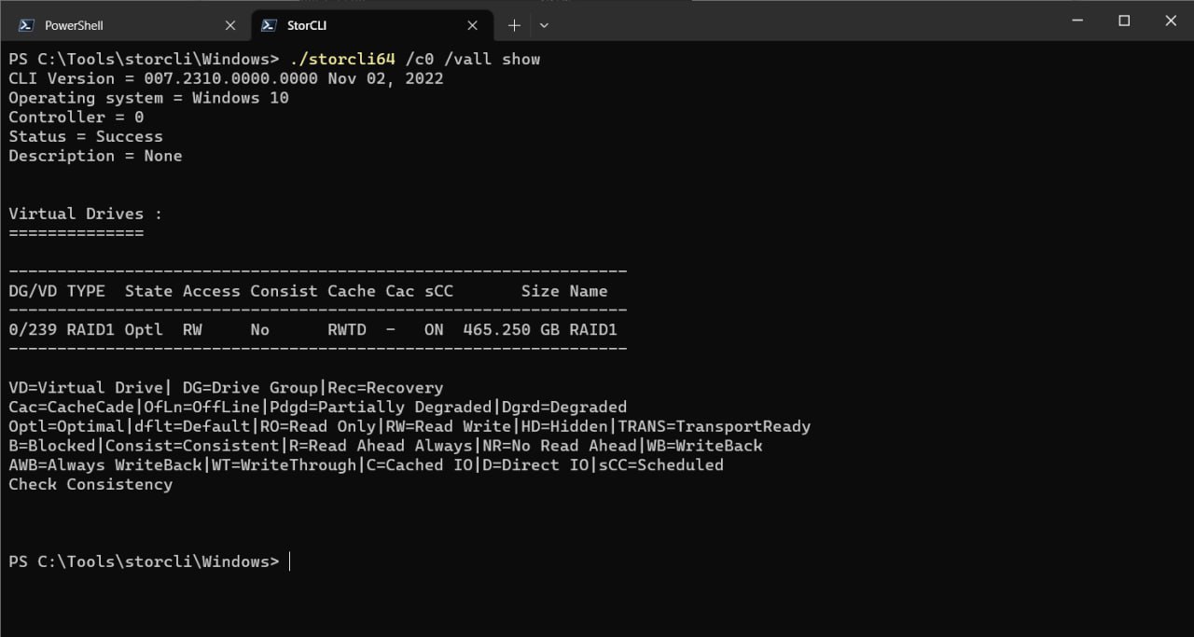The height and width of the screenshot is (637, 1194).
Task: Switch to the PowerShell tab
Action: [x=121, y=25]
